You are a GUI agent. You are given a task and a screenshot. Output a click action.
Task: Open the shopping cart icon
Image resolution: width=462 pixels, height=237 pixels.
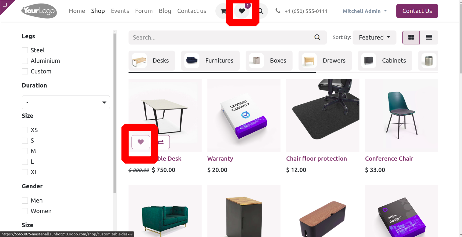click(x=223, y=11)
